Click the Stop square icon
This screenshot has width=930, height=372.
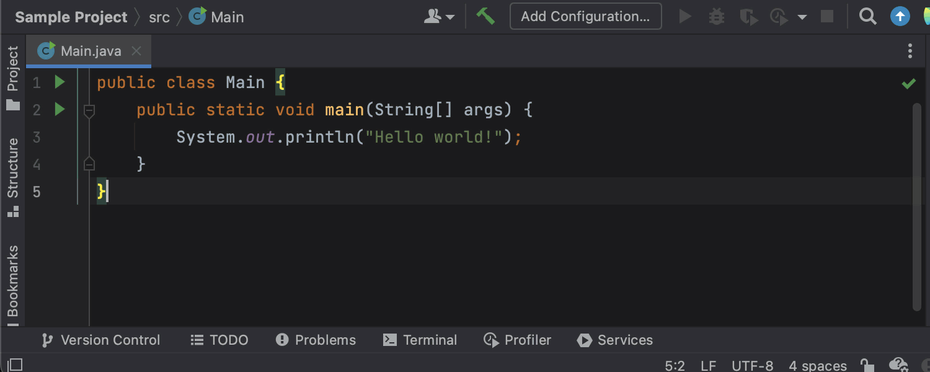point(827,17)
